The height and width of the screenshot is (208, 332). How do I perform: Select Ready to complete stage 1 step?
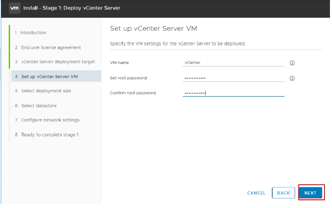click(x=46, y=135)
